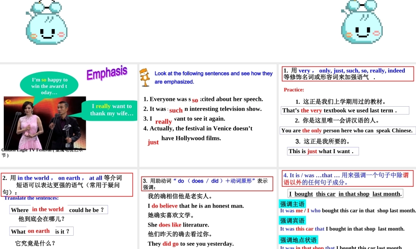The height and width of the screenshot is (249, 416).
Task: Click the orange cat cartoon icon
Action: coord(145,77)
